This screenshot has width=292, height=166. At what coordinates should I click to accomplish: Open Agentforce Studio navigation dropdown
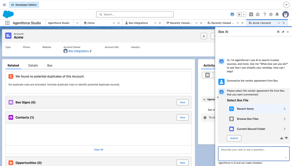77,23
